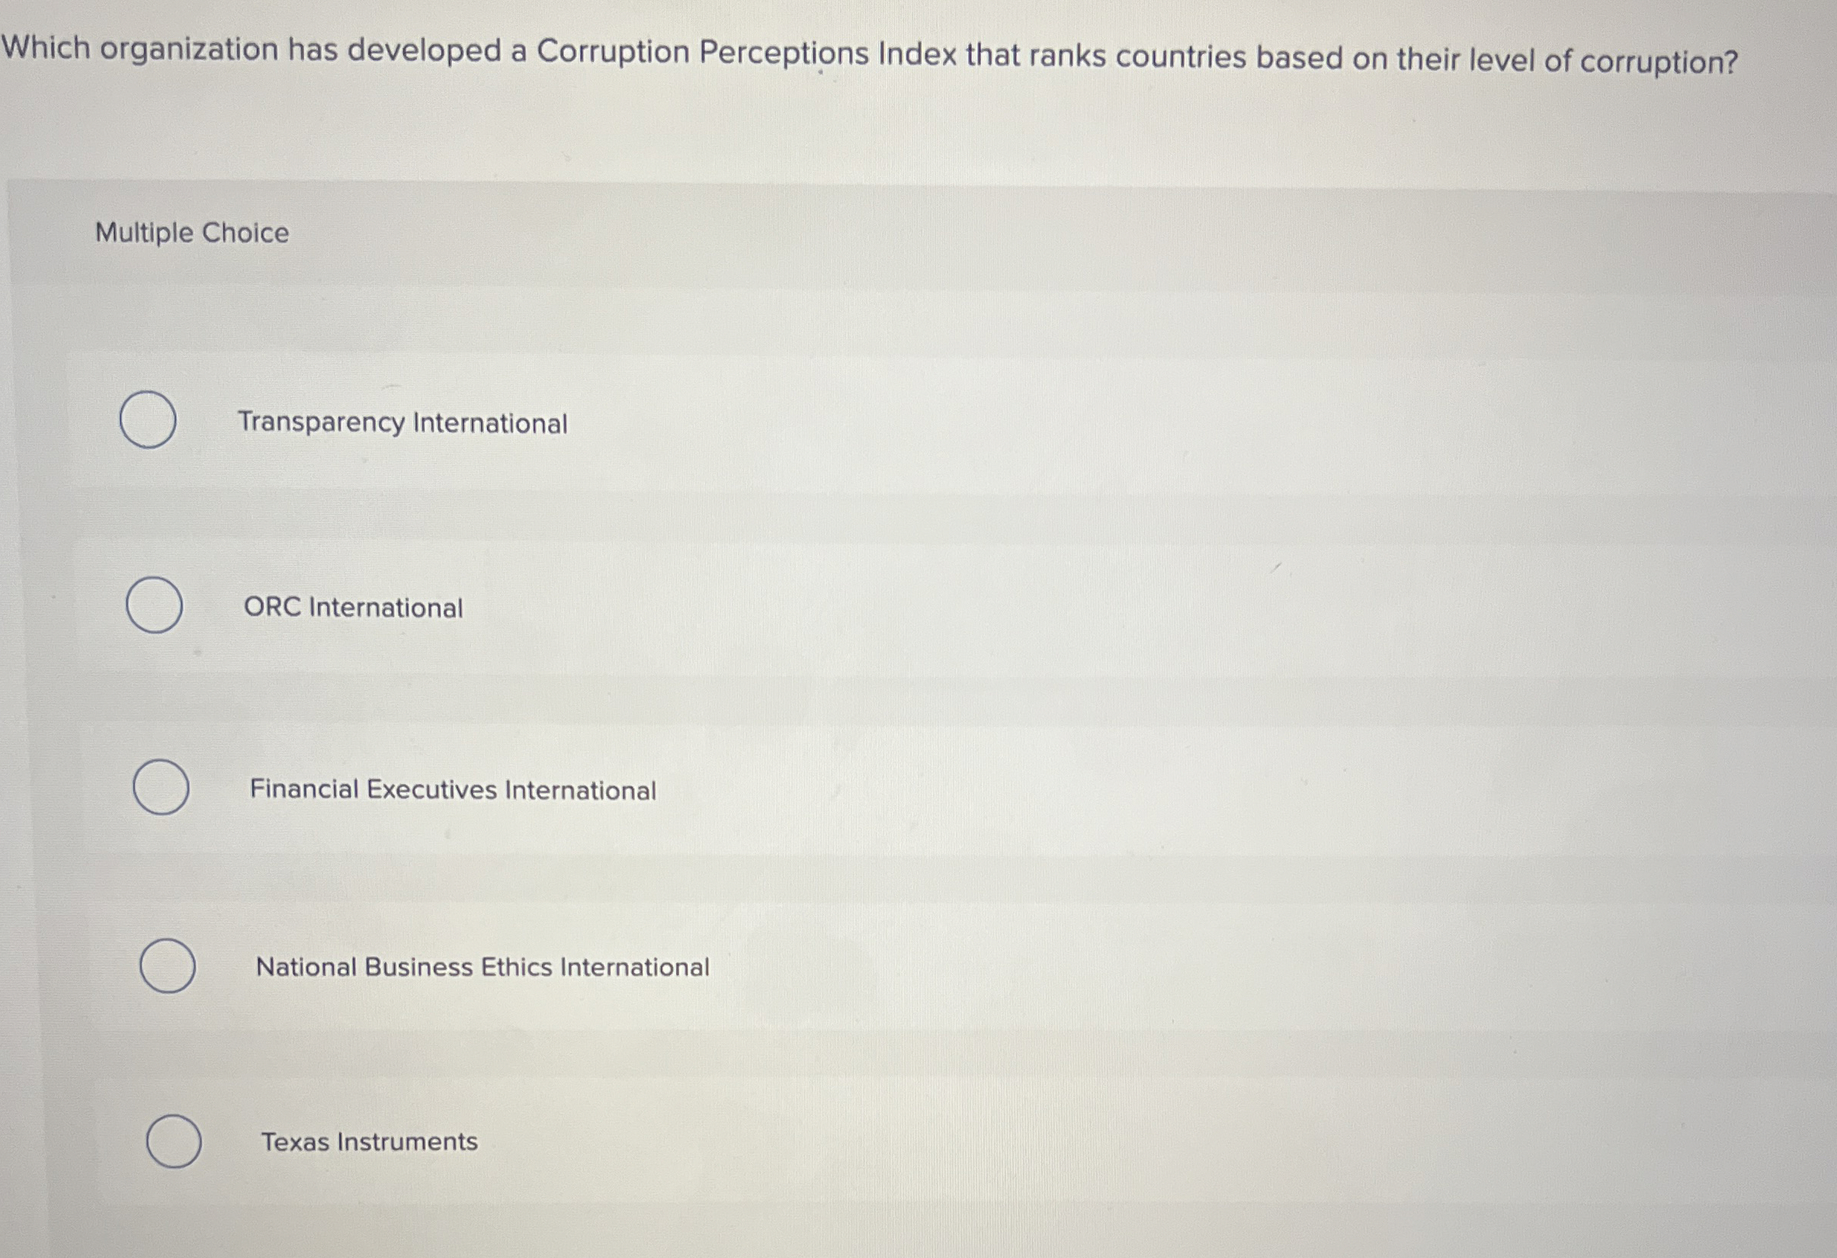The width and height of the screenshot is (1837, 1258).
Task: Click the Transparency International answer text
Action: click(x=402, y=425)
